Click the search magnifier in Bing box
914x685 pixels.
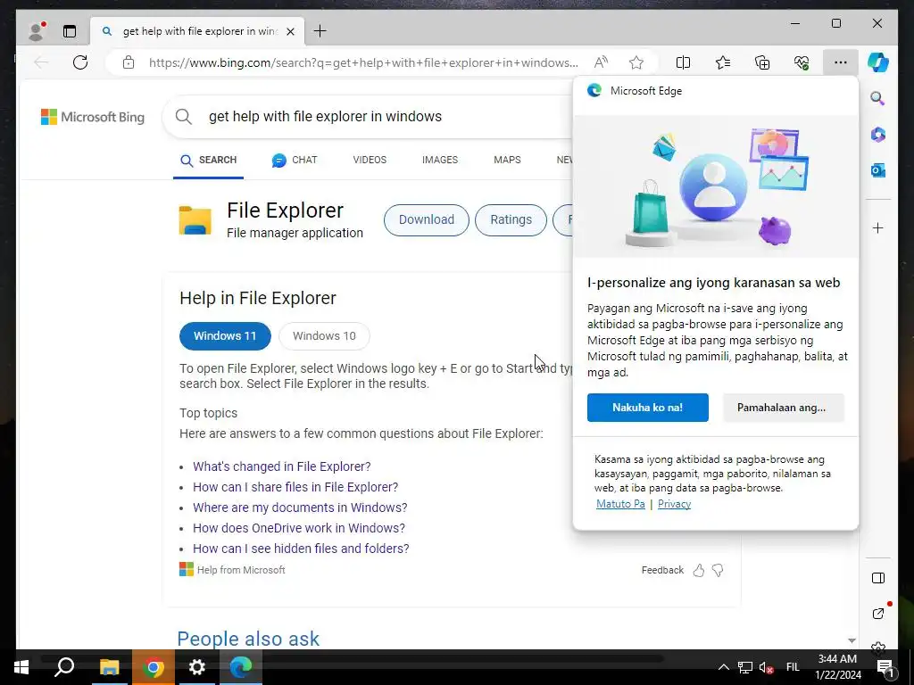(x=184, y=117)
